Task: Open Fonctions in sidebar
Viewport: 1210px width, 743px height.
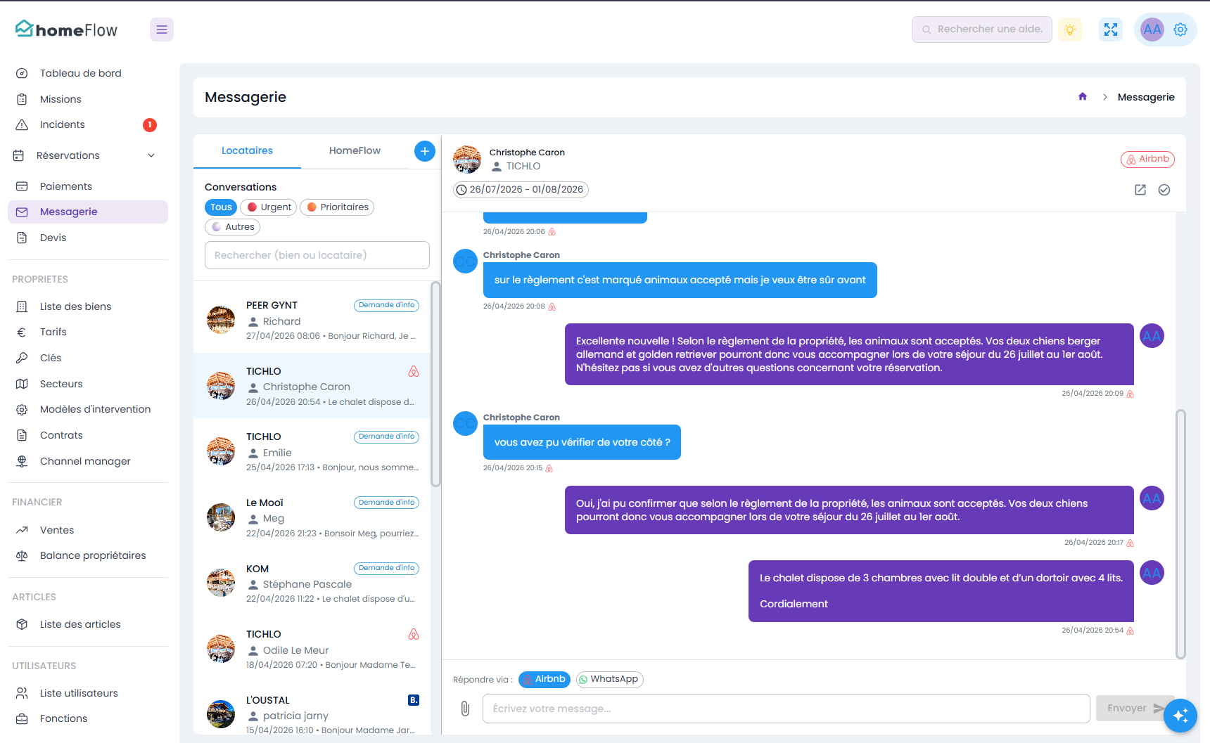Action: 88,718
